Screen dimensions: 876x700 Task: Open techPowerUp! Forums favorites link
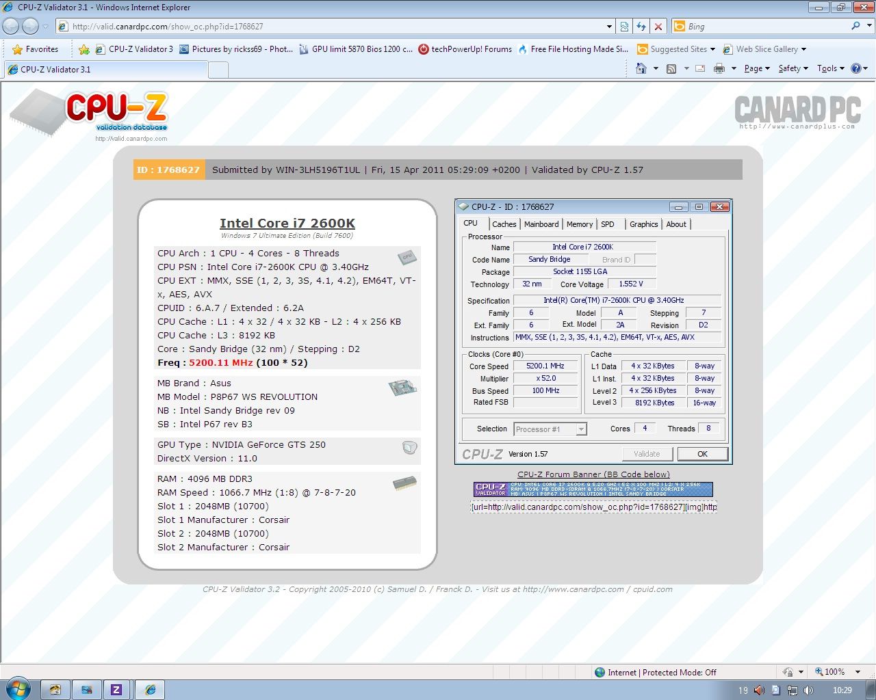(x=465, y=49)
